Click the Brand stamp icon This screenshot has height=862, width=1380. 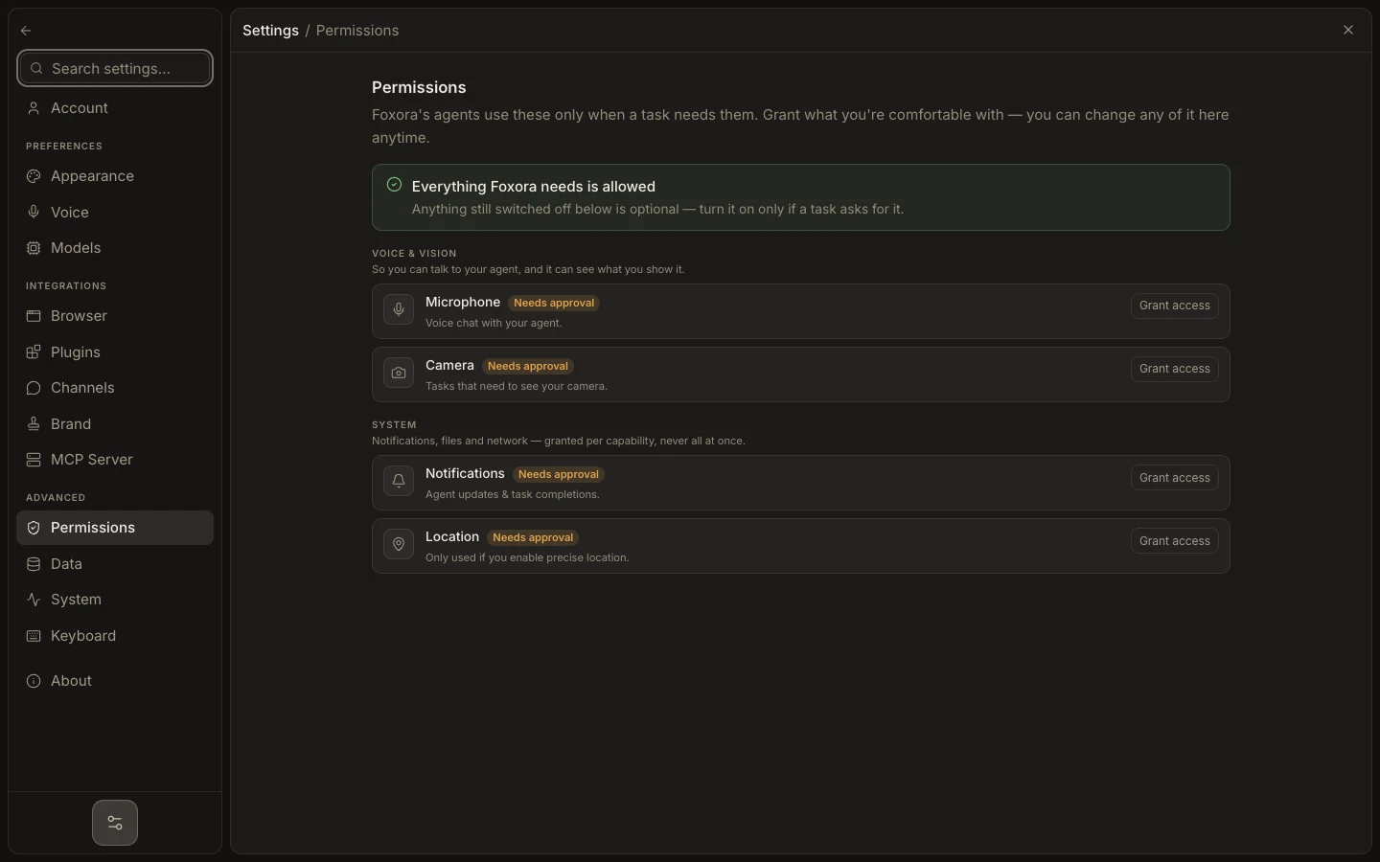34,424
